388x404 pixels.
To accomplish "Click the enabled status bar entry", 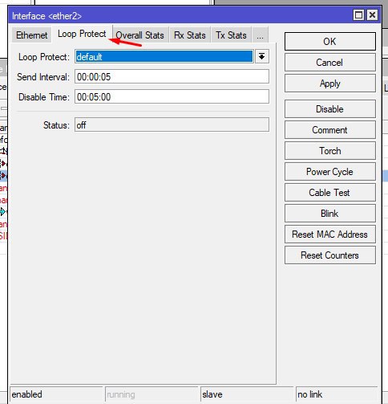I will tap(56, 394).
